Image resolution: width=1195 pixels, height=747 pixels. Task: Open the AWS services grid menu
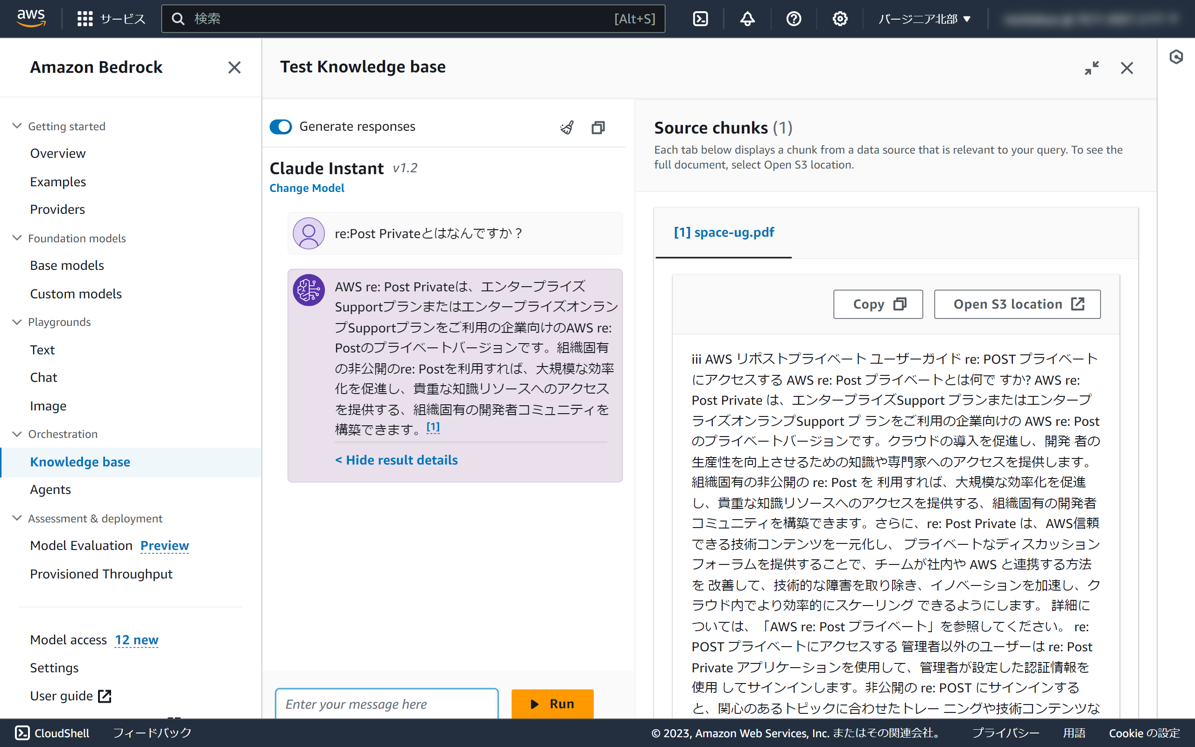point(85,19)
